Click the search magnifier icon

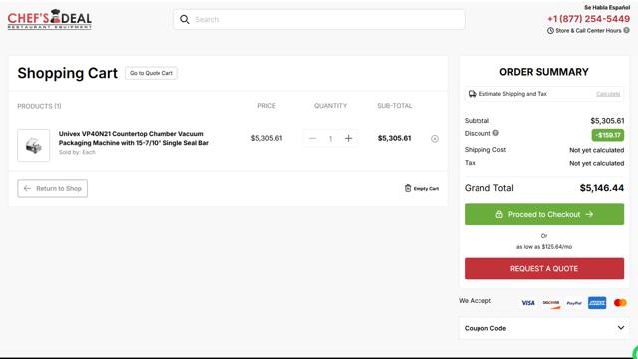[x=185, y=20]
